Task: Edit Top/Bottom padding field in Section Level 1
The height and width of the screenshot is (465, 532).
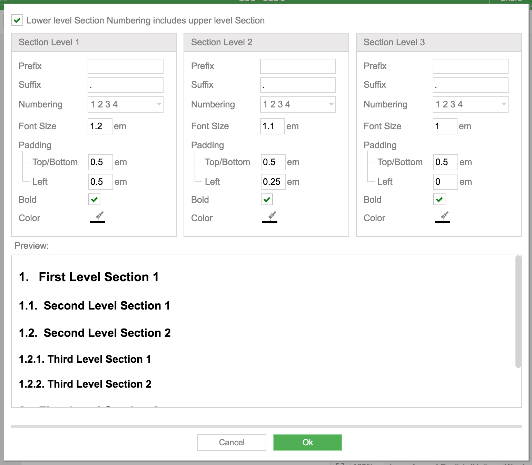Action: click(x=101, y=162)
